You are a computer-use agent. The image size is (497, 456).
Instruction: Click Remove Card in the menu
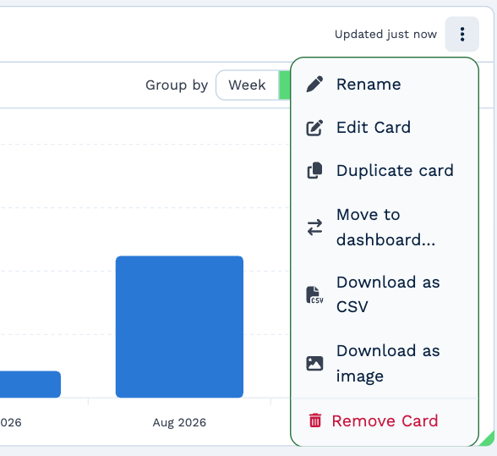(x=384, y=420)
